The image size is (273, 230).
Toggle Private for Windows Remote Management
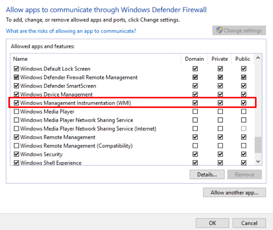(x=220, y=137)
